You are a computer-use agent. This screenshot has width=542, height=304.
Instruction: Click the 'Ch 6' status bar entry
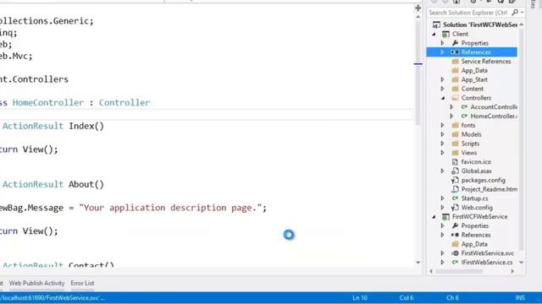click(452, 298)
